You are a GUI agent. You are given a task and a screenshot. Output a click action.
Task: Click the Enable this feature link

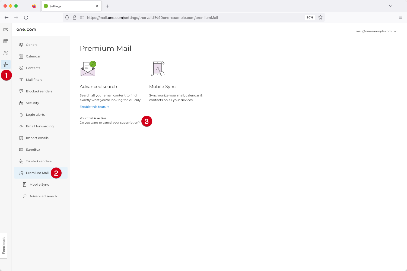point(94,107)
